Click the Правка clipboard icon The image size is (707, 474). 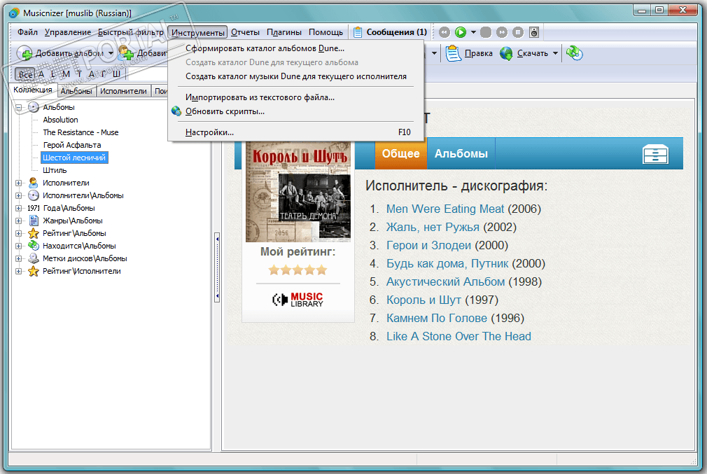pos(453,53)
